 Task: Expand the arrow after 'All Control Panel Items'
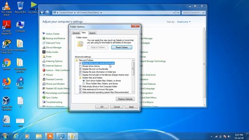pyautogui.click(x=101, y=12)
